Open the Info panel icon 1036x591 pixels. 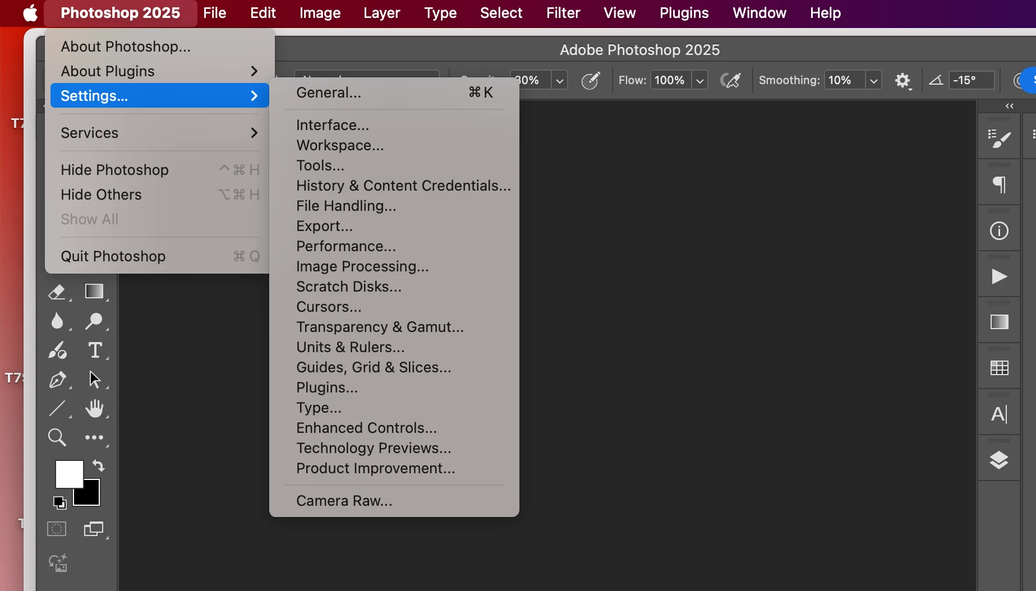coord(999,231)
